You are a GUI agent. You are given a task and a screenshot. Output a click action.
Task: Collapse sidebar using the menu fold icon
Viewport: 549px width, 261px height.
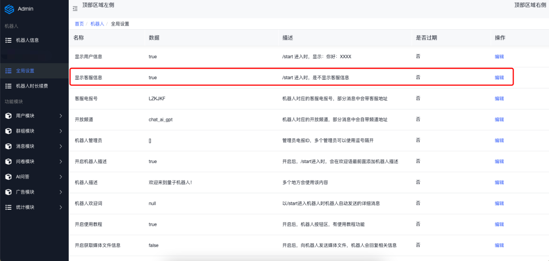point(75,9)
